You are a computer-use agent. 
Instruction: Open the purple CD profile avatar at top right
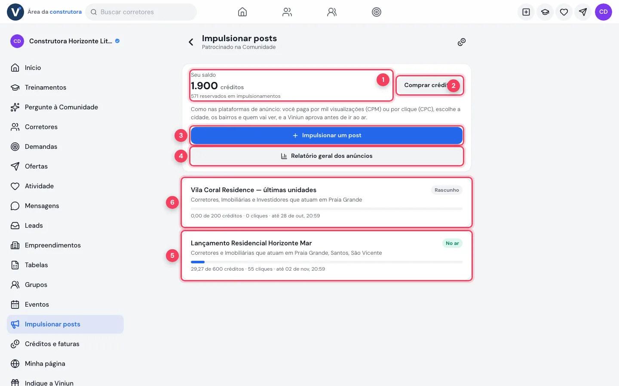[x=604, y=12]
